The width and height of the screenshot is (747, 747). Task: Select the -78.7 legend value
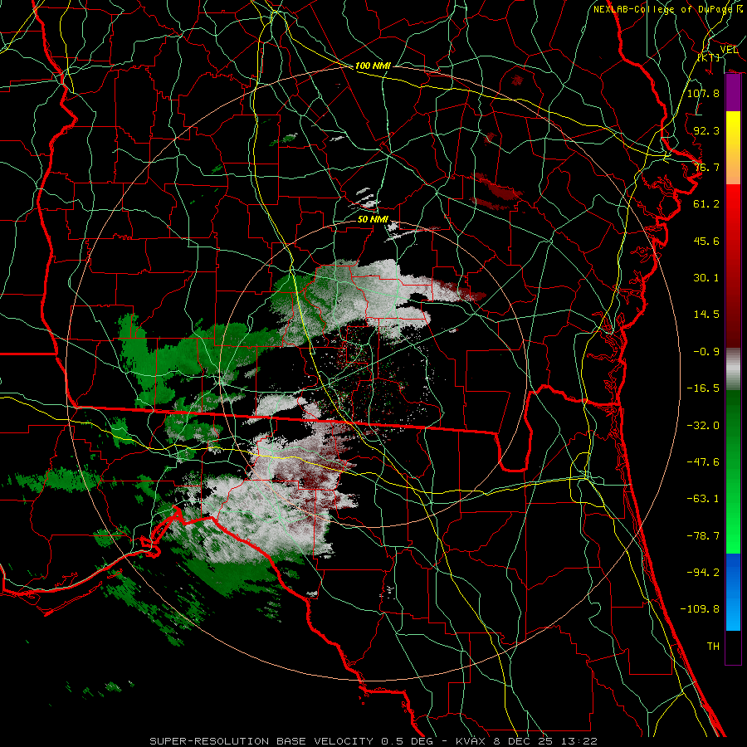point(703,536)
